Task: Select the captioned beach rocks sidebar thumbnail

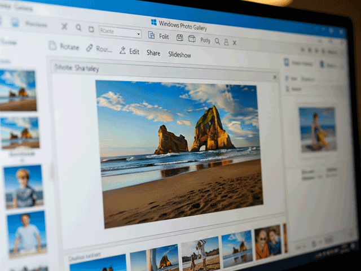Action: click(20, 133)
